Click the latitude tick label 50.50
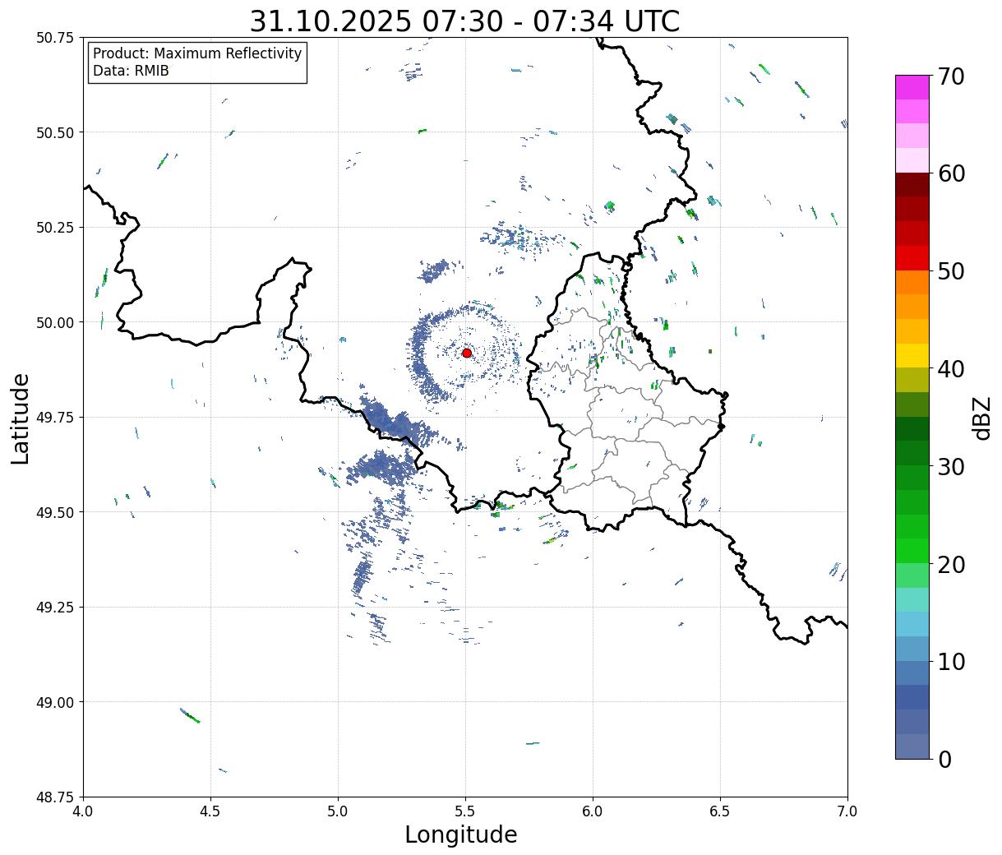Viewport: 1002px width, 855px height. (x=55, y=132)
